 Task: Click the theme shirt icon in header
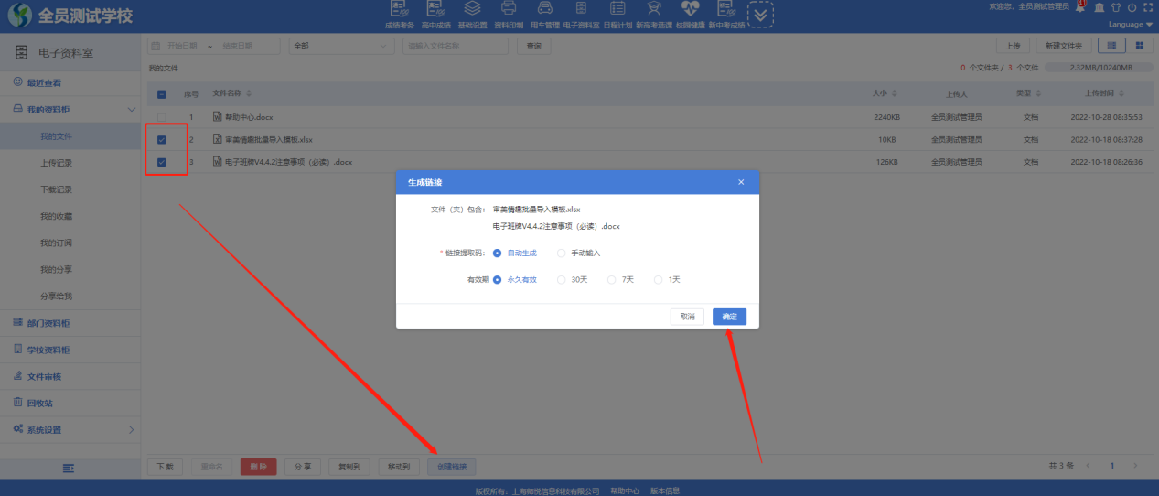[1116, 7]
